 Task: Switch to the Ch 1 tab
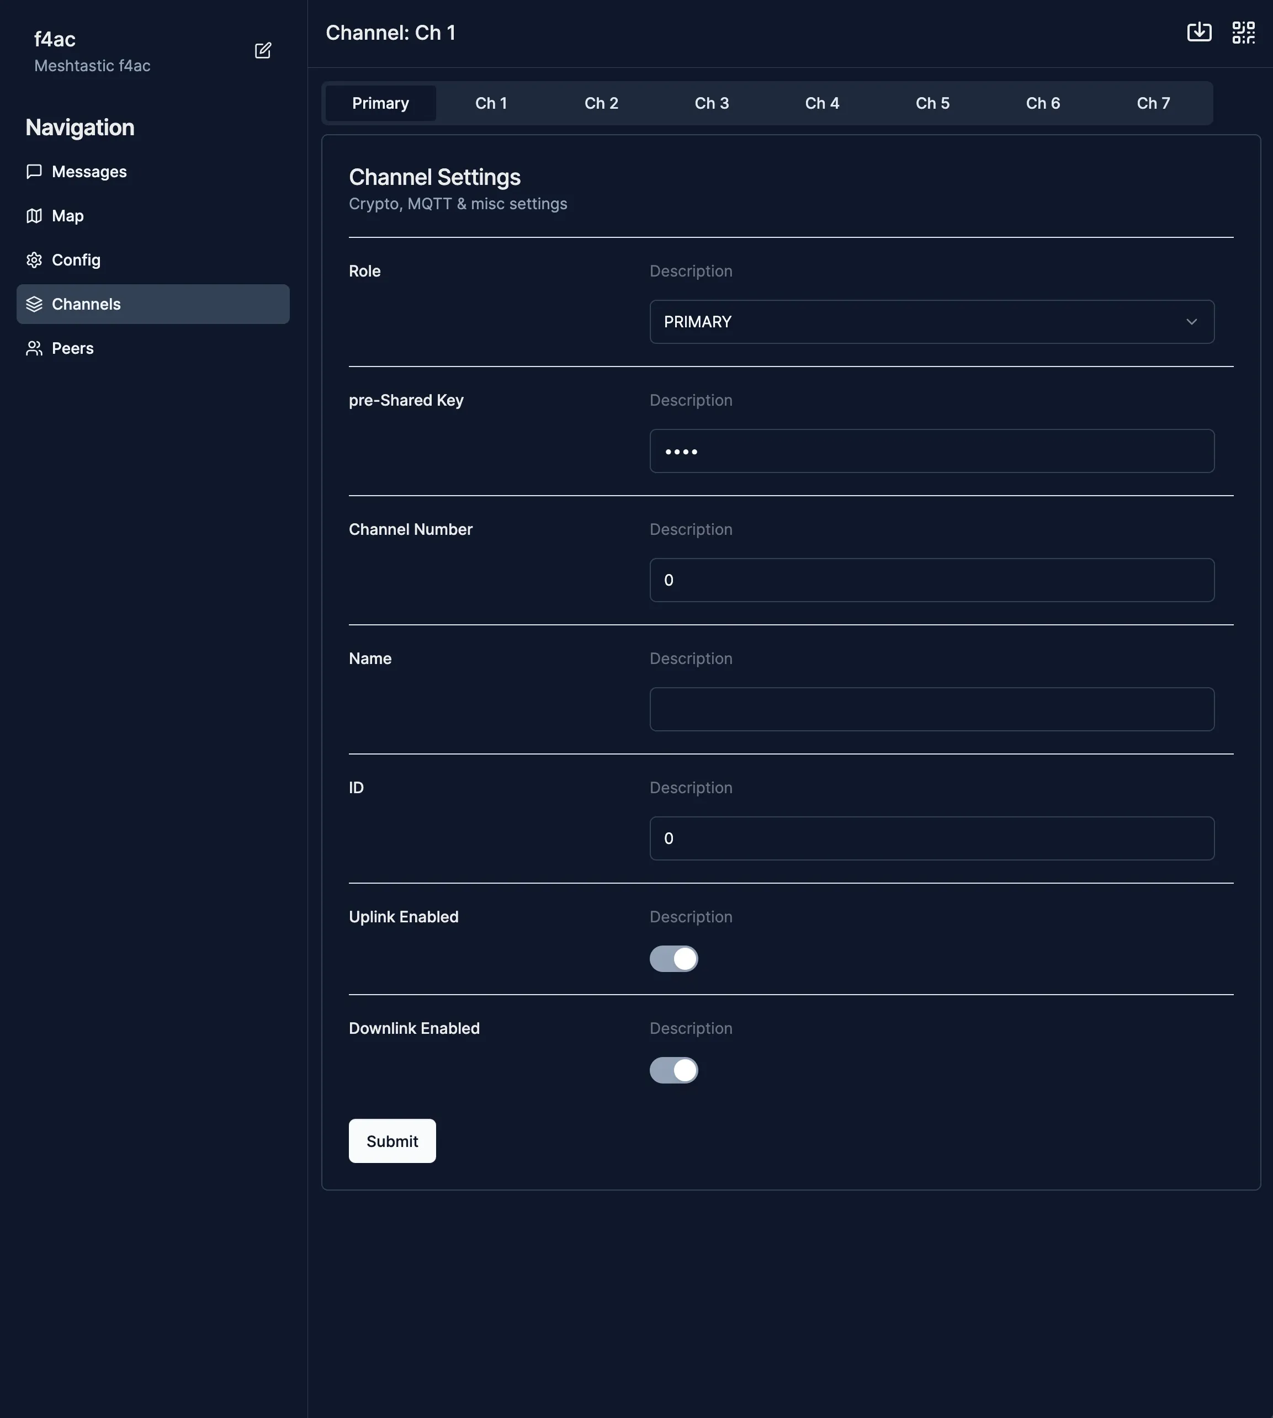[490, 103]
